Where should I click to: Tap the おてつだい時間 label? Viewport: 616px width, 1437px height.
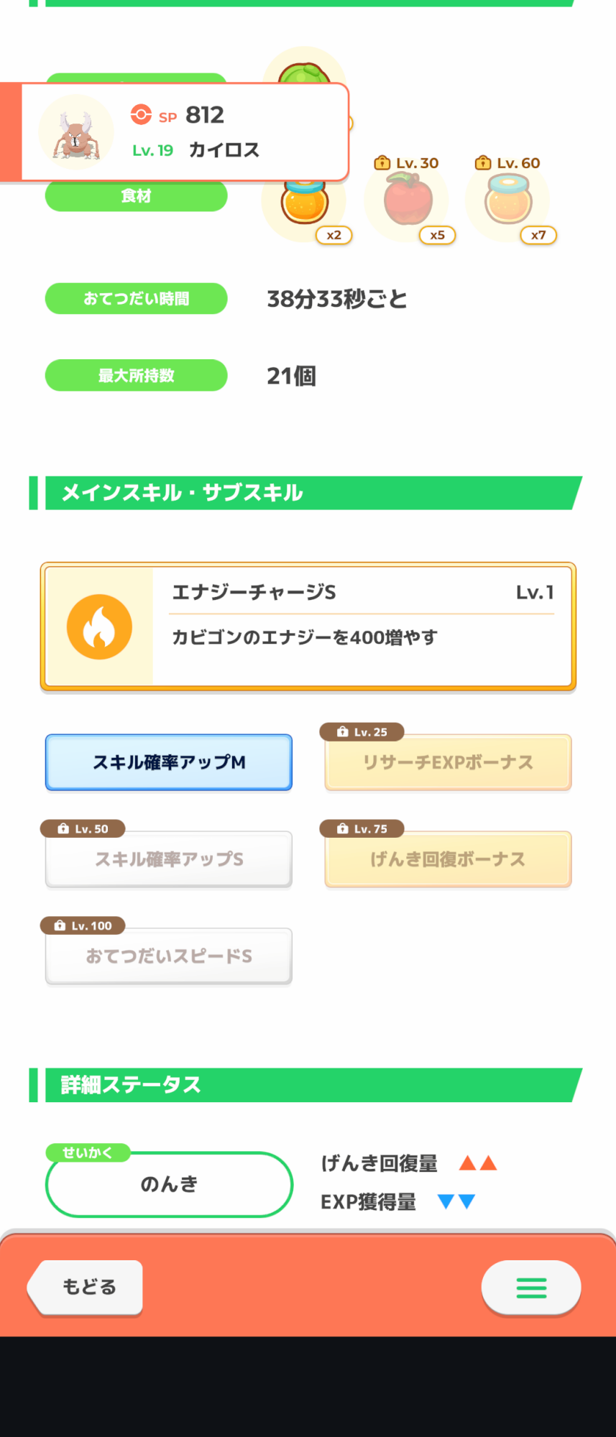click(136, 299)
